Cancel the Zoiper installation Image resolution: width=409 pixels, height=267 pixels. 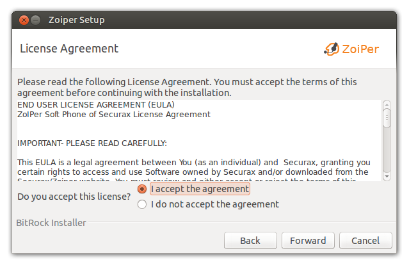click(x=365, y=241)
